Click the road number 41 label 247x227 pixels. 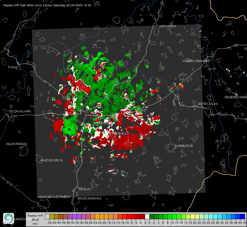[192, 74]
